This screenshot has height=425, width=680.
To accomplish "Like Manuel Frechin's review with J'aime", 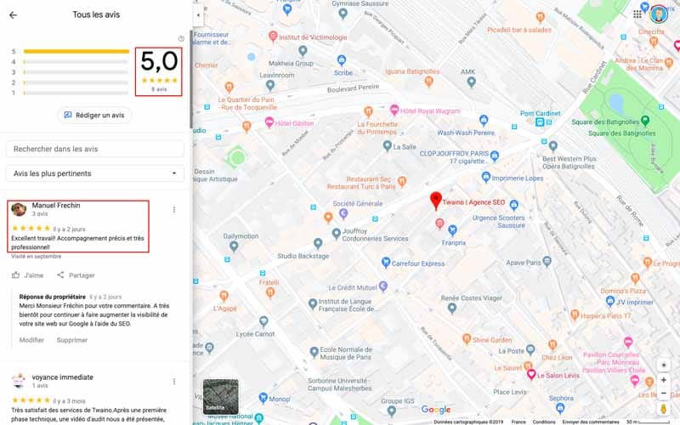I will point(27,275).
